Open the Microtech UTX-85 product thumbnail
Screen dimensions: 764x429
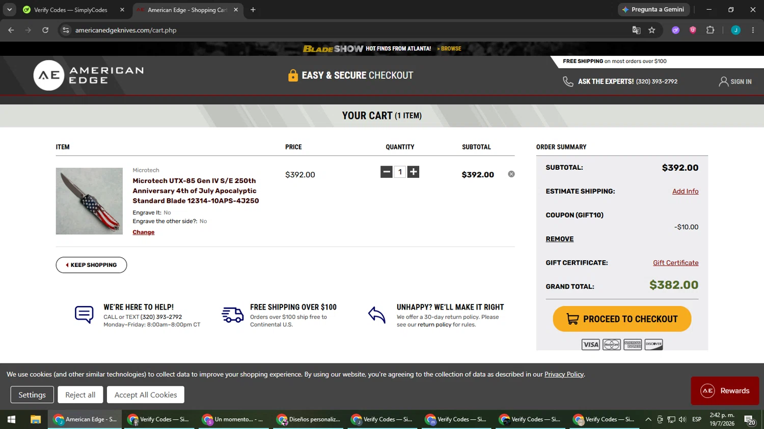point(89,201)
